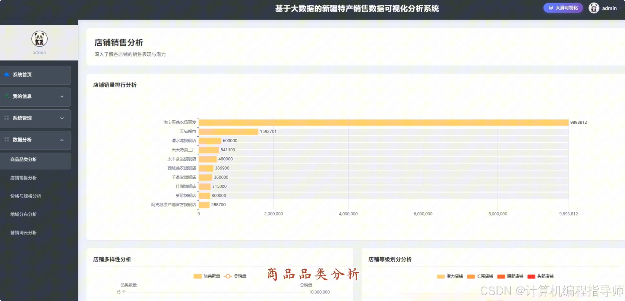The height and width of the screenshot is (301, 625).
Task: Click the 佳洲旗舰店 bar
Action: (x=205, y=186)
